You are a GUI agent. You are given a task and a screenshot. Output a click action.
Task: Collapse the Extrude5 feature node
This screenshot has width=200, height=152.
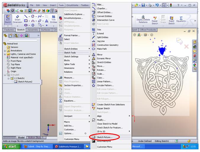[5, 75]
